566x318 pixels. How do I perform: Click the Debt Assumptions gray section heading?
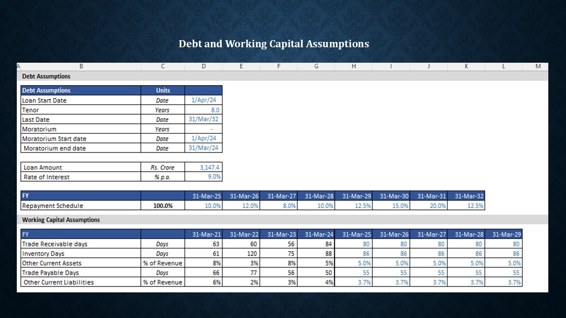click(x=46, y=76)
